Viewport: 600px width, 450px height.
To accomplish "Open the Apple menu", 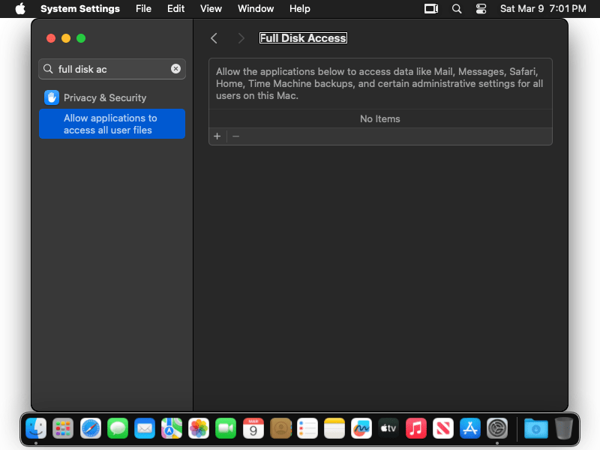I will click(x=20, y=9).
